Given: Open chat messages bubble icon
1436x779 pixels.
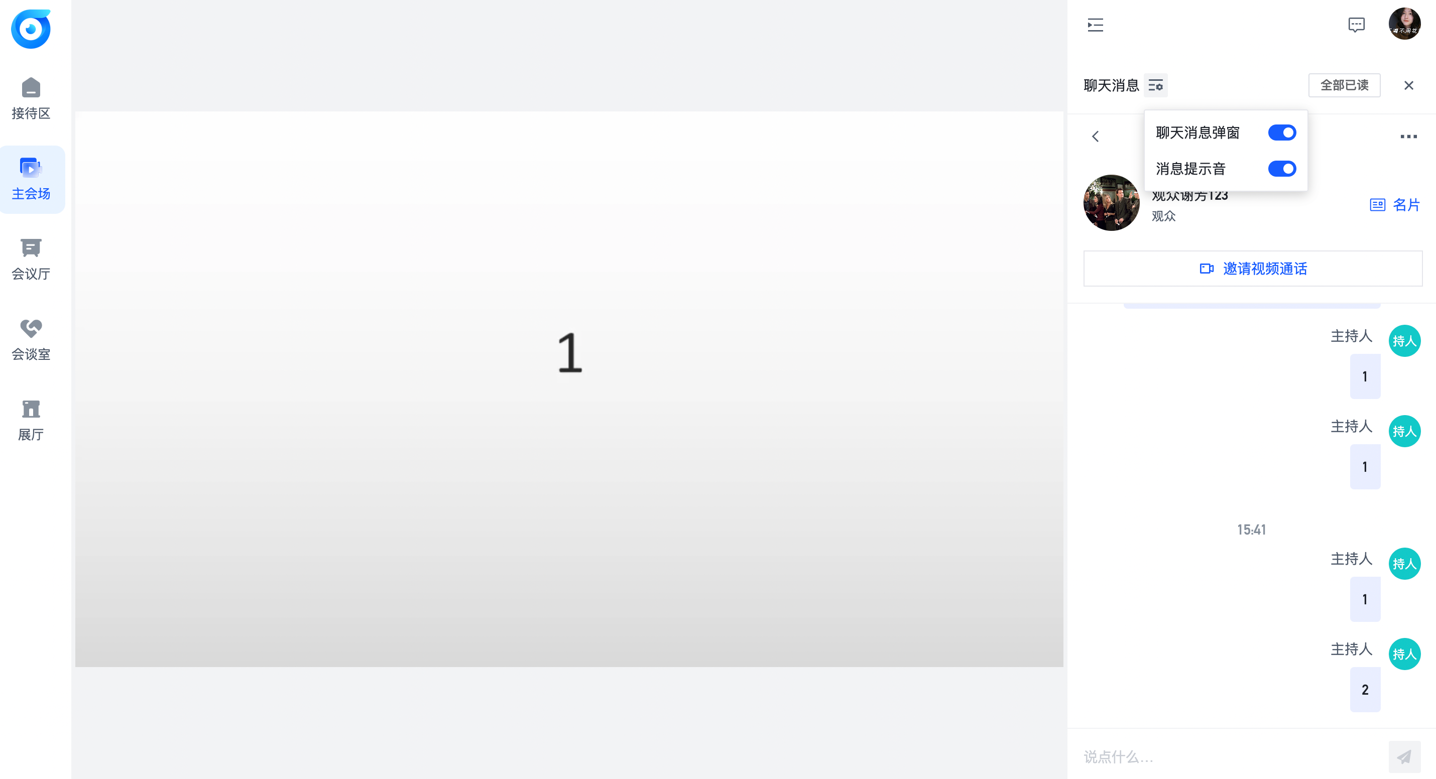Looking at the screenshot, I should pyautogui.click(x=1356, y=25).
